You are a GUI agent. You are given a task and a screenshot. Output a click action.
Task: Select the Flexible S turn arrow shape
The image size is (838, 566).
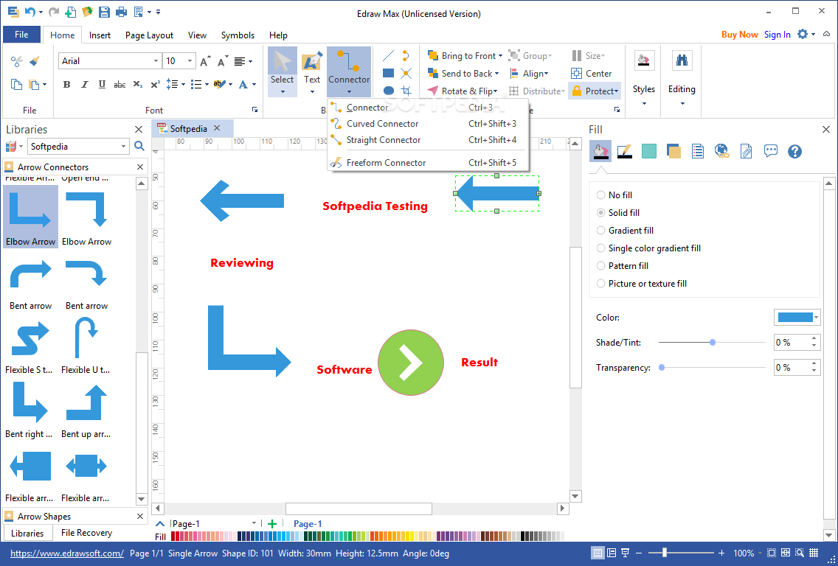[30, 347]
